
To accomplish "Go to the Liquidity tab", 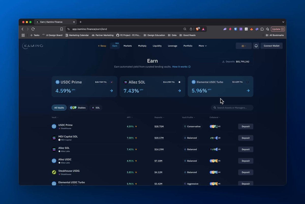I will [157, 46].
